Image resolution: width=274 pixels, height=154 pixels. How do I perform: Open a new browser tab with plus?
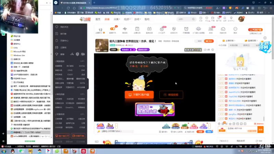[94, 3]
